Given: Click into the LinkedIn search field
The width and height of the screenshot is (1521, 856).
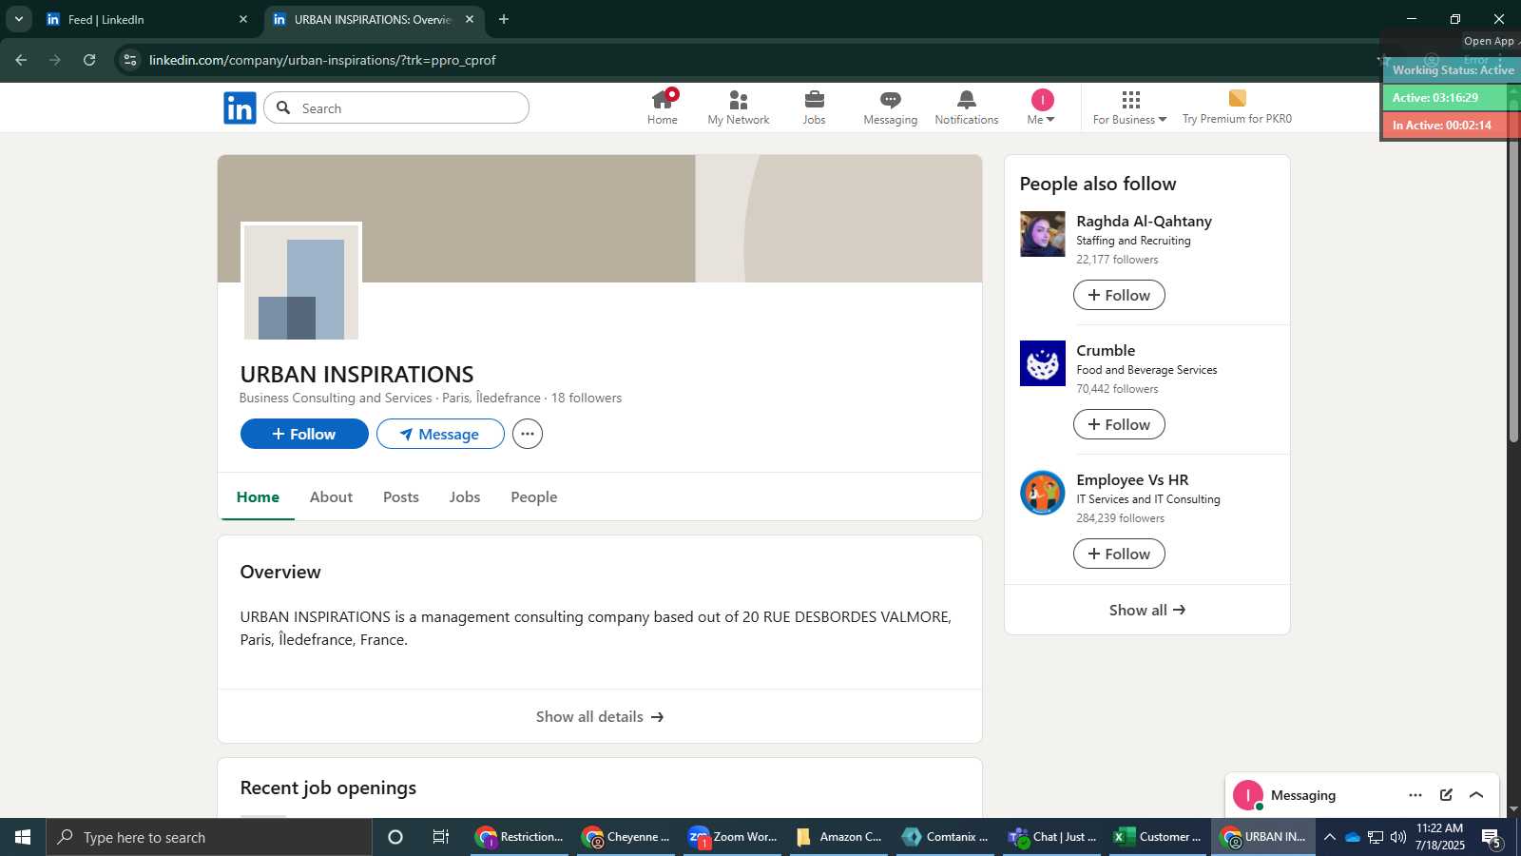Looking at the screenshot, I should [396, 107].
